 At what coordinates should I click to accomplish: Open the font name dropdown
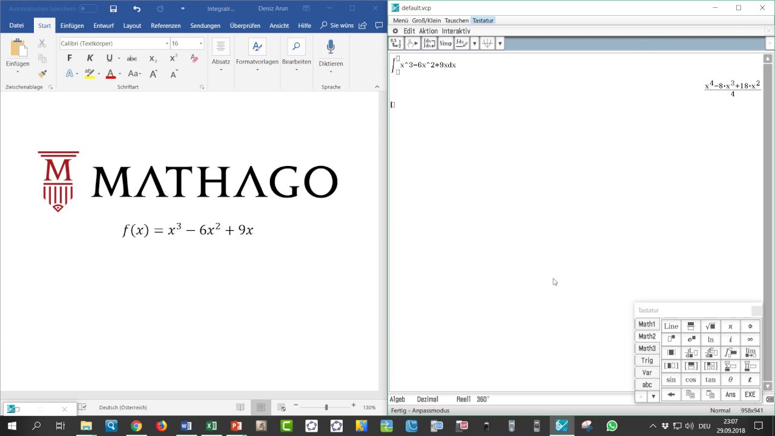coord(167,44)
